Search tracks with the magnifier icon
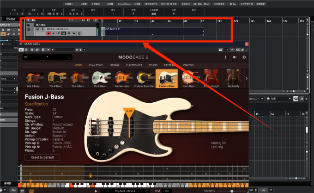 tap(96, 20)
